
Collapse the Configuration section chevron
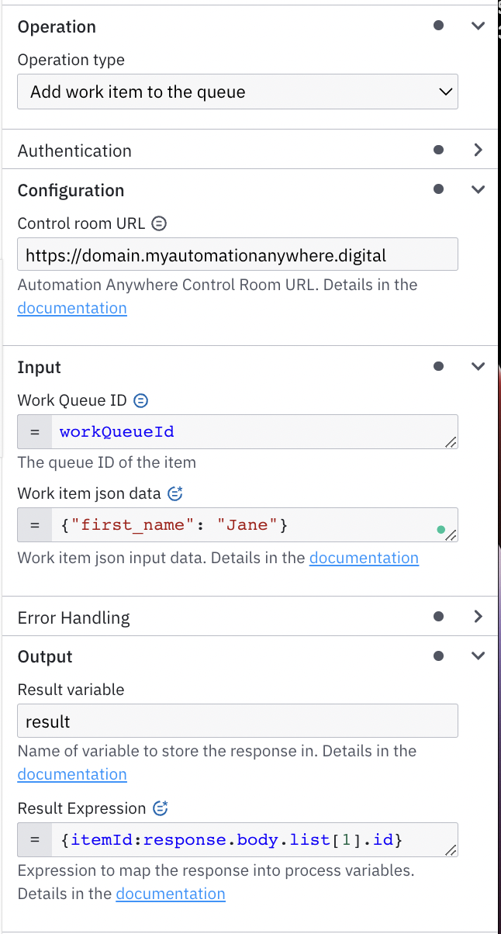tap(478, 189)
